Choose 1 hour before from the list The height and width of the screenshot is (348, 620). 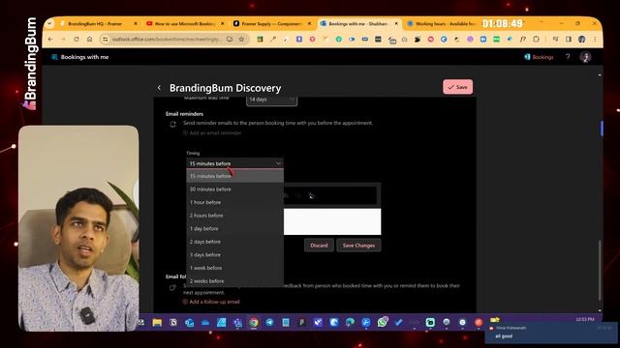tap(234, 202)
